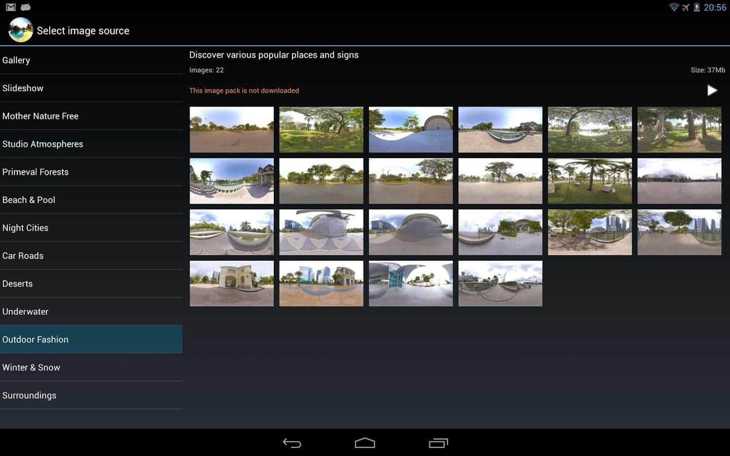Choose the Winter & Snow pack

click(x=91, y=367)
